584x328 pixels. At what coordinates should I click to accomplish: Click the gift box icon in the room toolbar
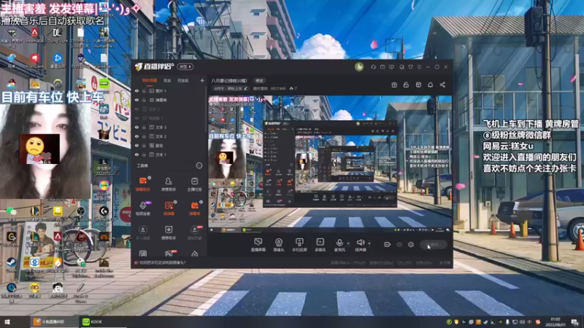click(x=394, y=85)
